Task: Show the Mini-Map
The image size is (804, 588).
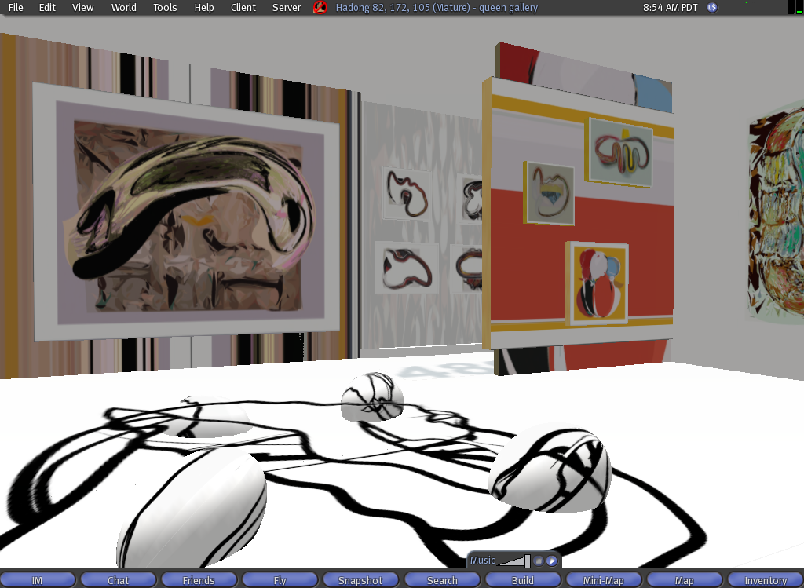Action: point(604,580)
